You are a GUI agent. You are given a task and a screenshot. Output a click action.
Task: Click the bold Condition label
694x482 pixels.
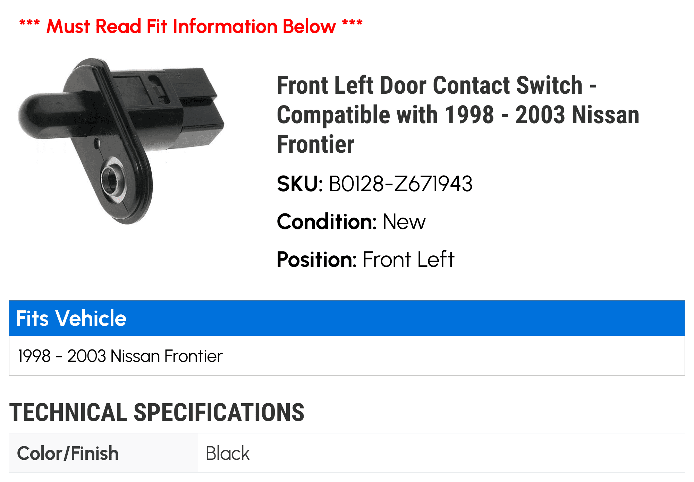[x=327, y=222]
